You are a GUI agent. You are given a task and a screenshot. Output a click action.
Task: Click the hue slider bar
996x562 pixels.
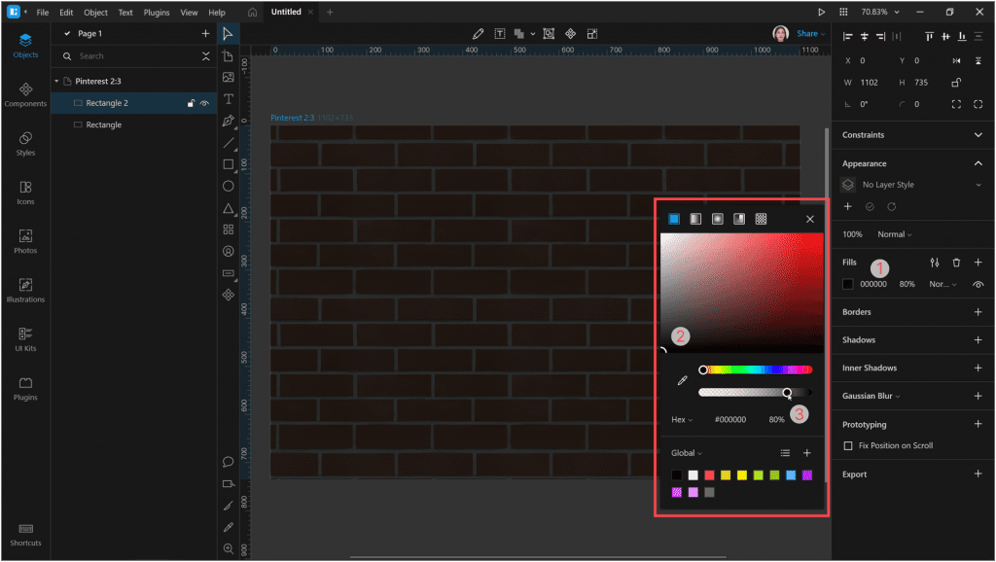[755, 370]
